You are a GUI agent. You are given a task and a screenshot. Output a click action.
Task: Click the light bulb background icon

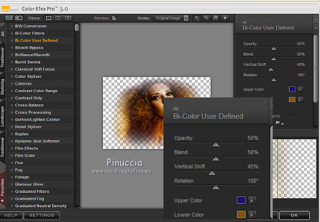225,18
